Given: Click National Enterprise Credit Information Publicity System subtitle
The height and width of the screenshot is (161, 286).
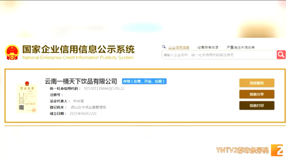Looking at the screenshot, I should (x=78, y=58).
